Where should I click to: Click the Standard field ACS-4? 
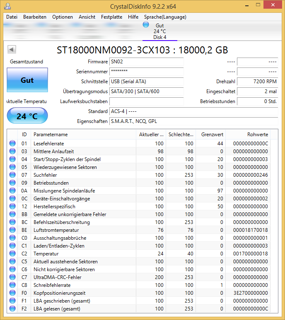click(194, 111)
